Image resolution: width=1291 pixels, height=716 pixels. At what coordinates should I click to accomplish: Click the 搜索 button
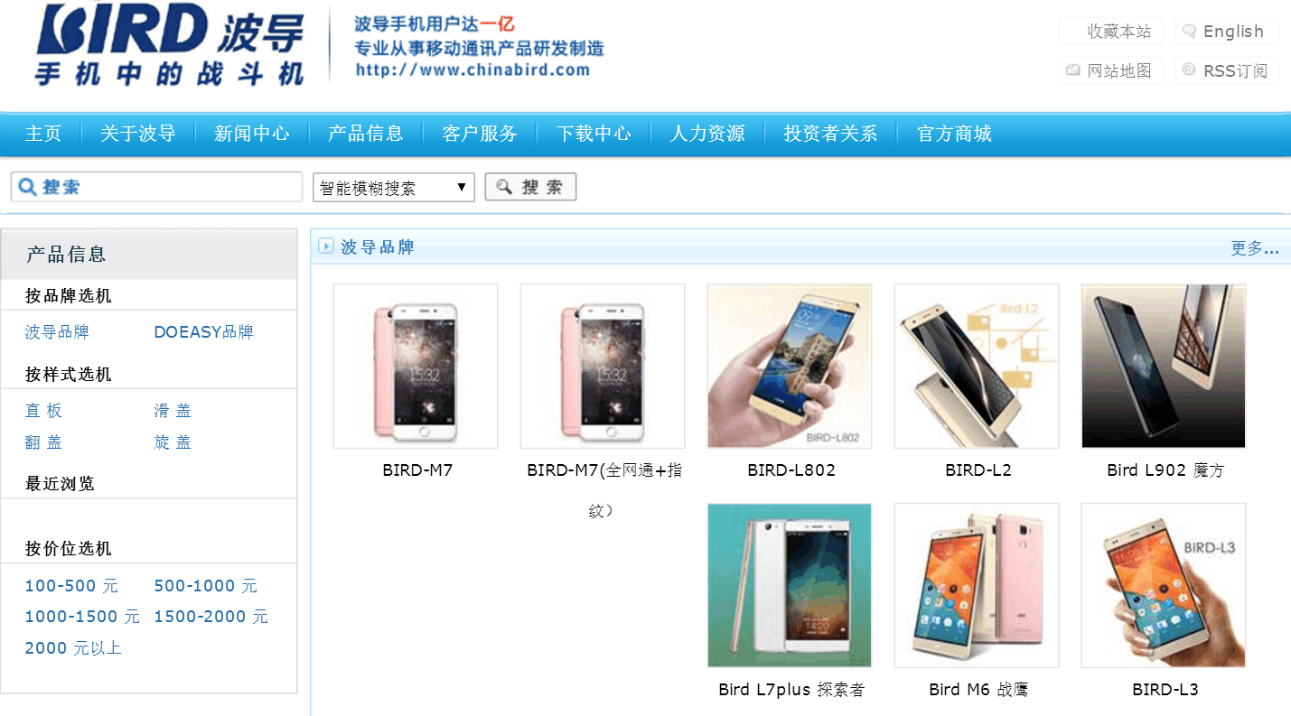pos(530,187)
